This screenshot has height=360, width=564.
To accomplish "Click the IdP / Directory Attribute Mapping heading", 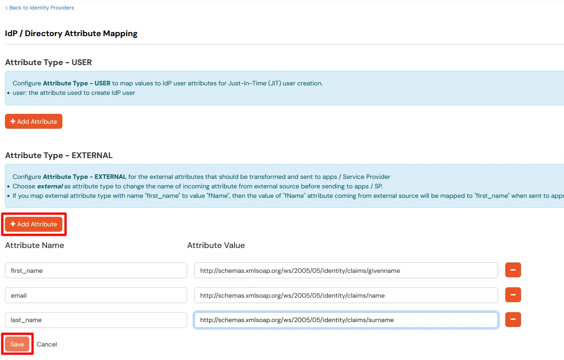I will coord(71,33).
